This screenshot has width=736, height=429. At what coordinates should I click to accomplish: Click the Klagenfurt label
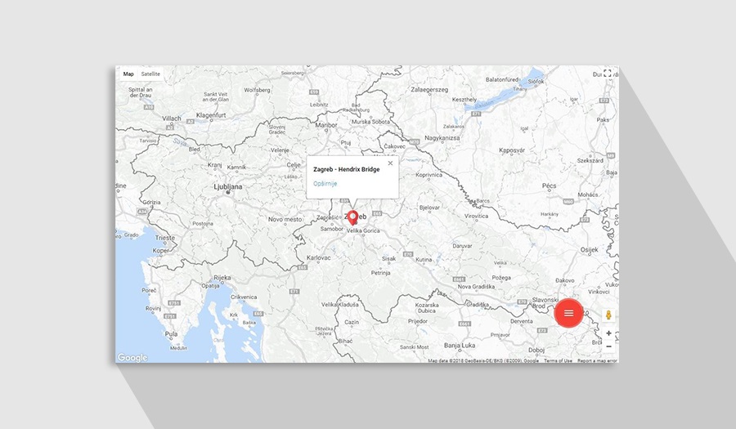(x=211, y=115)
